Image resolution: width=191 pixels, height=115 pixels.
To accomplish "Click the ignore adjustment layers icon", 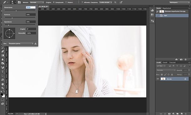I will click(115, 2).
